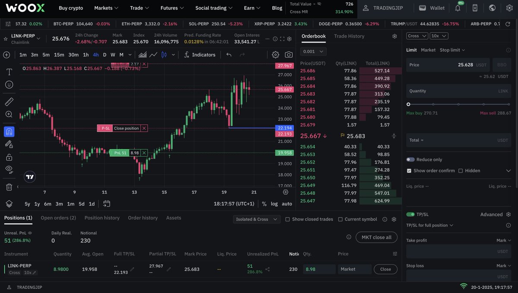Select the candlestick chart style icon
Viewport: 518px width, 293px height.
164,55
